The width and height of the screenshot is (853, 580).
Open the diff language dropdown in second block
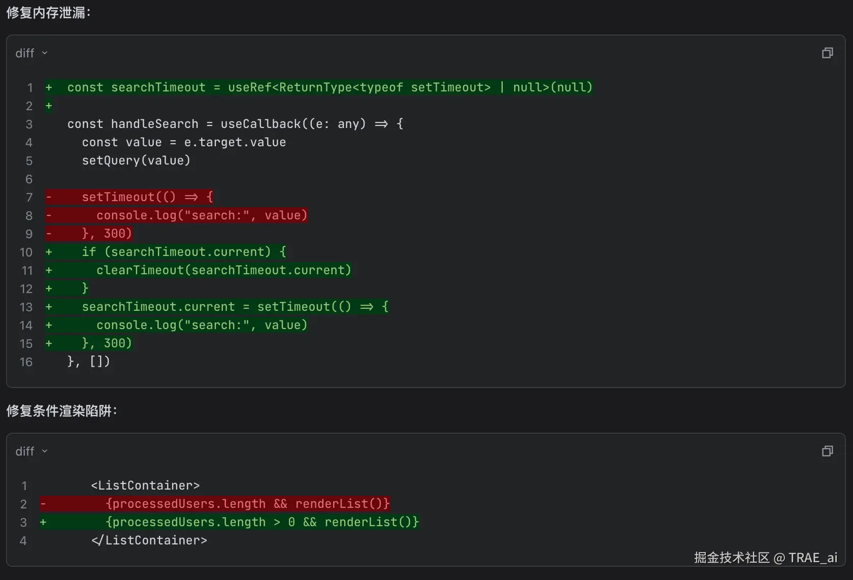click(31, 451)
